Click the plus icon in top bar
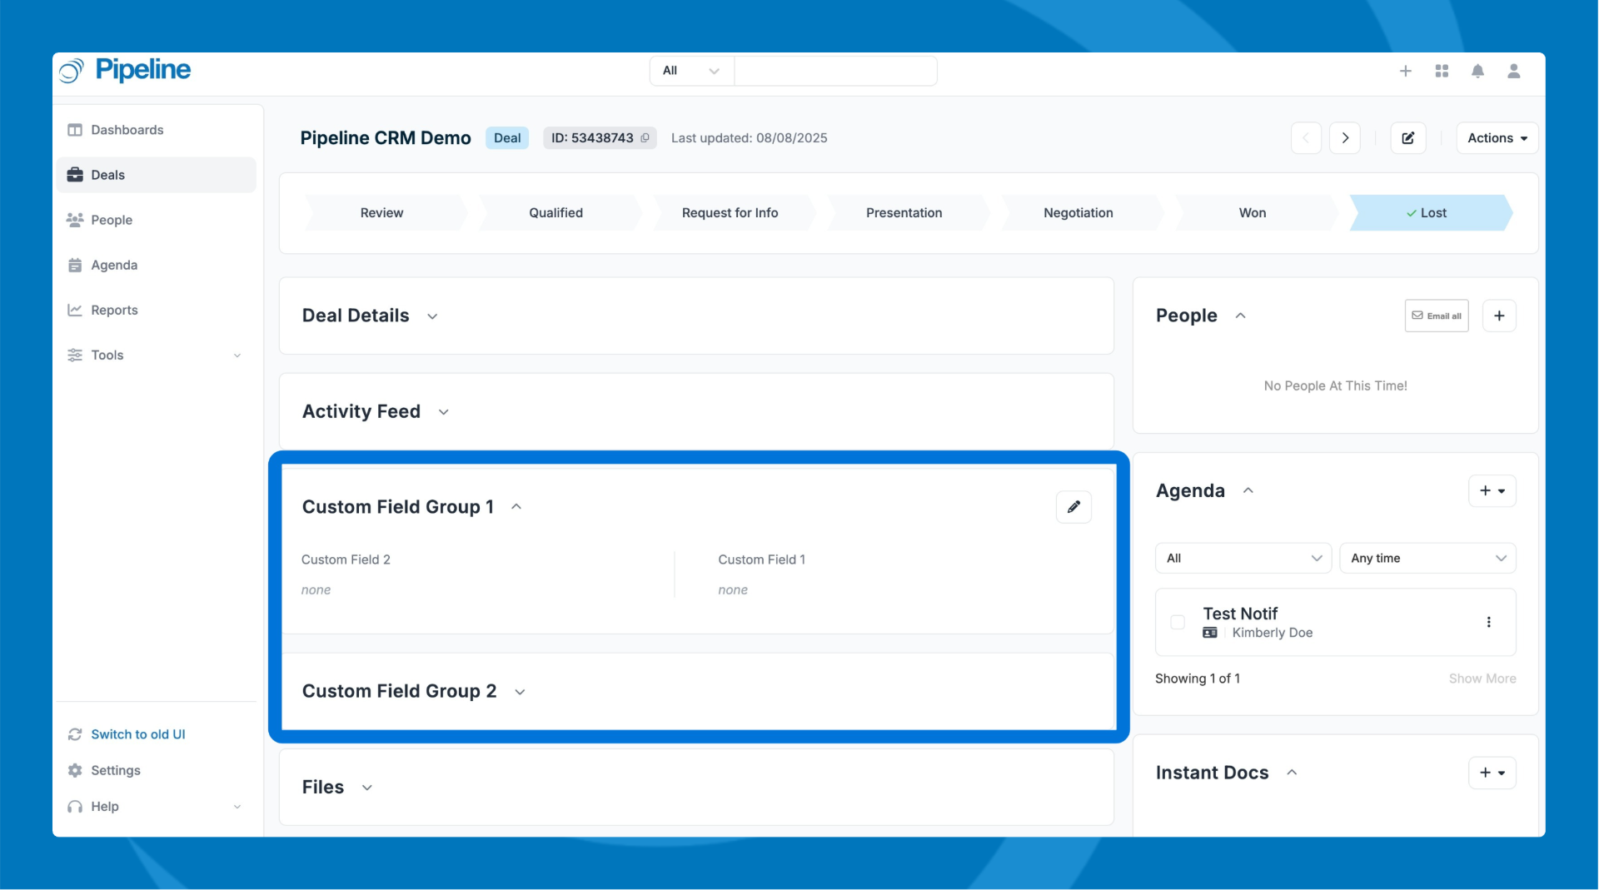 point(1406,72)
